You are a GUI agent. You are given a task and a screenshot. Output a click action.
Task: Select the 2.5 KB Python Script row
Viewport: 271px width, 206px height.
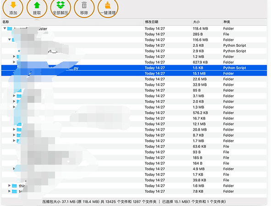click(x=134, y=45)
